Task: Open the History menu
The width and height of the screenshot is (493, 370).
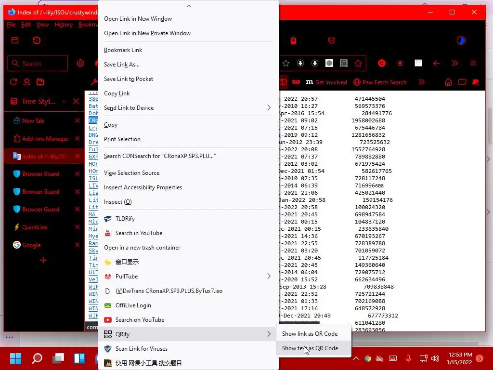Action: [x=64, y=25]
